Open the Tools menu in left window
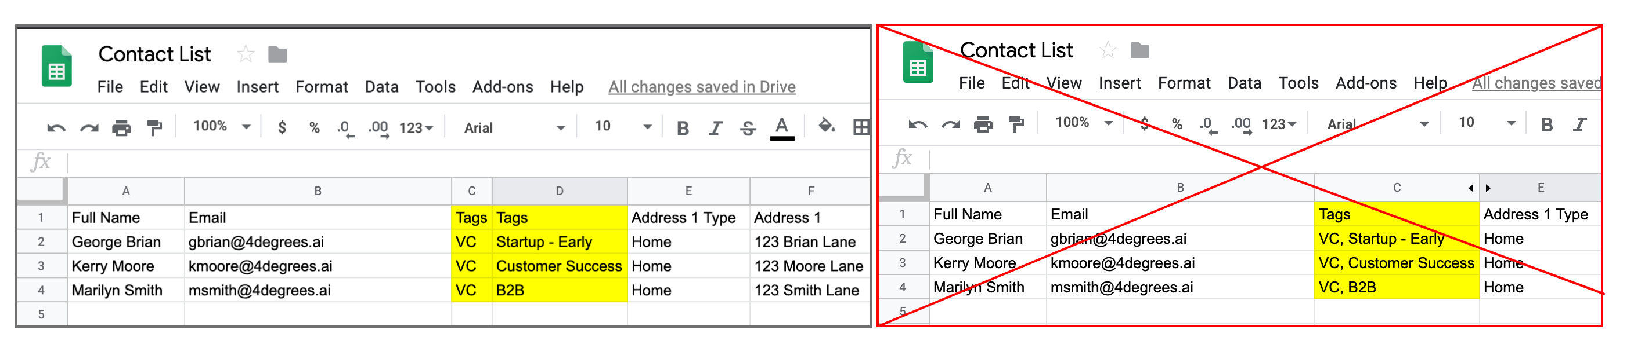This screenshot has height=348, width=1634. [x=435, y=87]
